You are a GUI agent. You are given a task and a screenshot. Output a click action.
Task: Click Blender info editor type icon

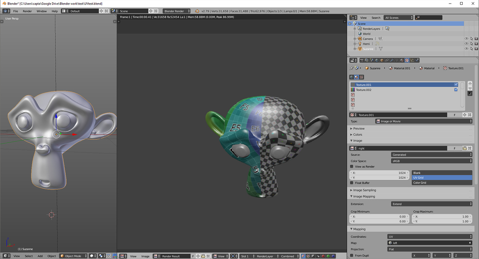point(6,11)
